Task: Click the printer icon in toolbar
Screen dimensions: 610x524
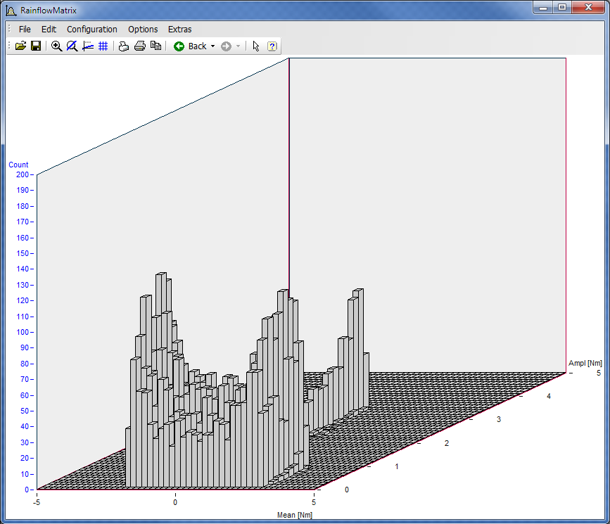Action: 139,46
